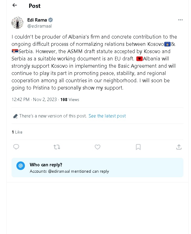
Task: Open Edi Rama's profile picture
Action: (18, 23)
